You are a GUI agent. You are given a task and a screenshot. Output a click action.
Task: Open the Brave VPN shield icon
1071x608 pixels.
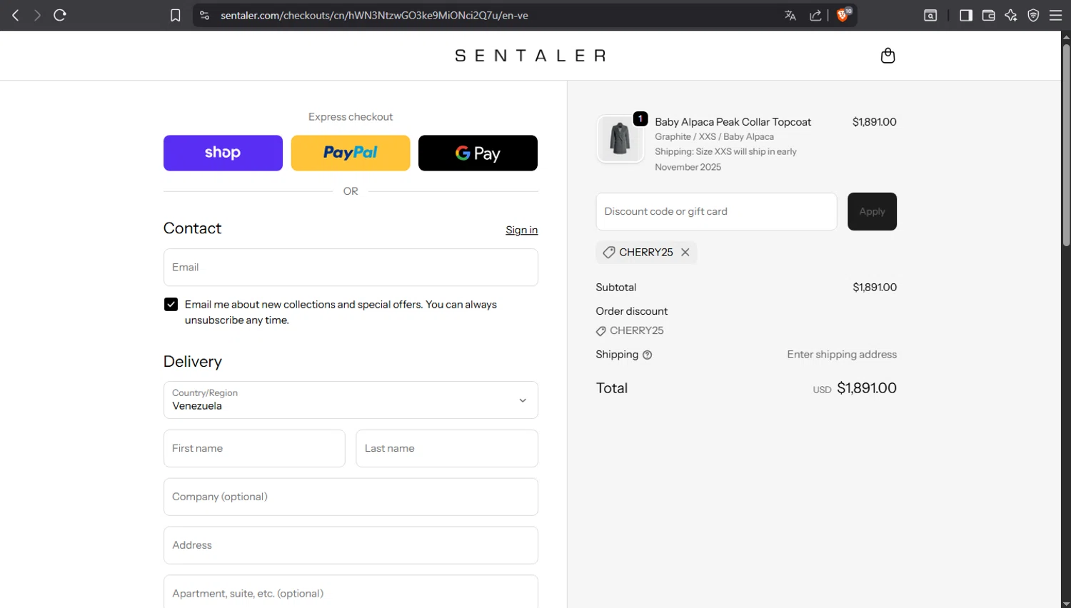coord(1033,15)
